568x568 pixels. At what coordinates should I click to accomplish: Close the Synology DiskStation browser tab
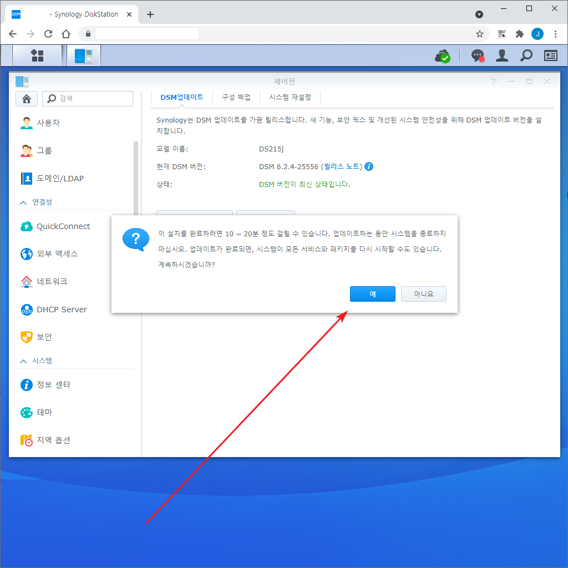(x=129, y=14)
